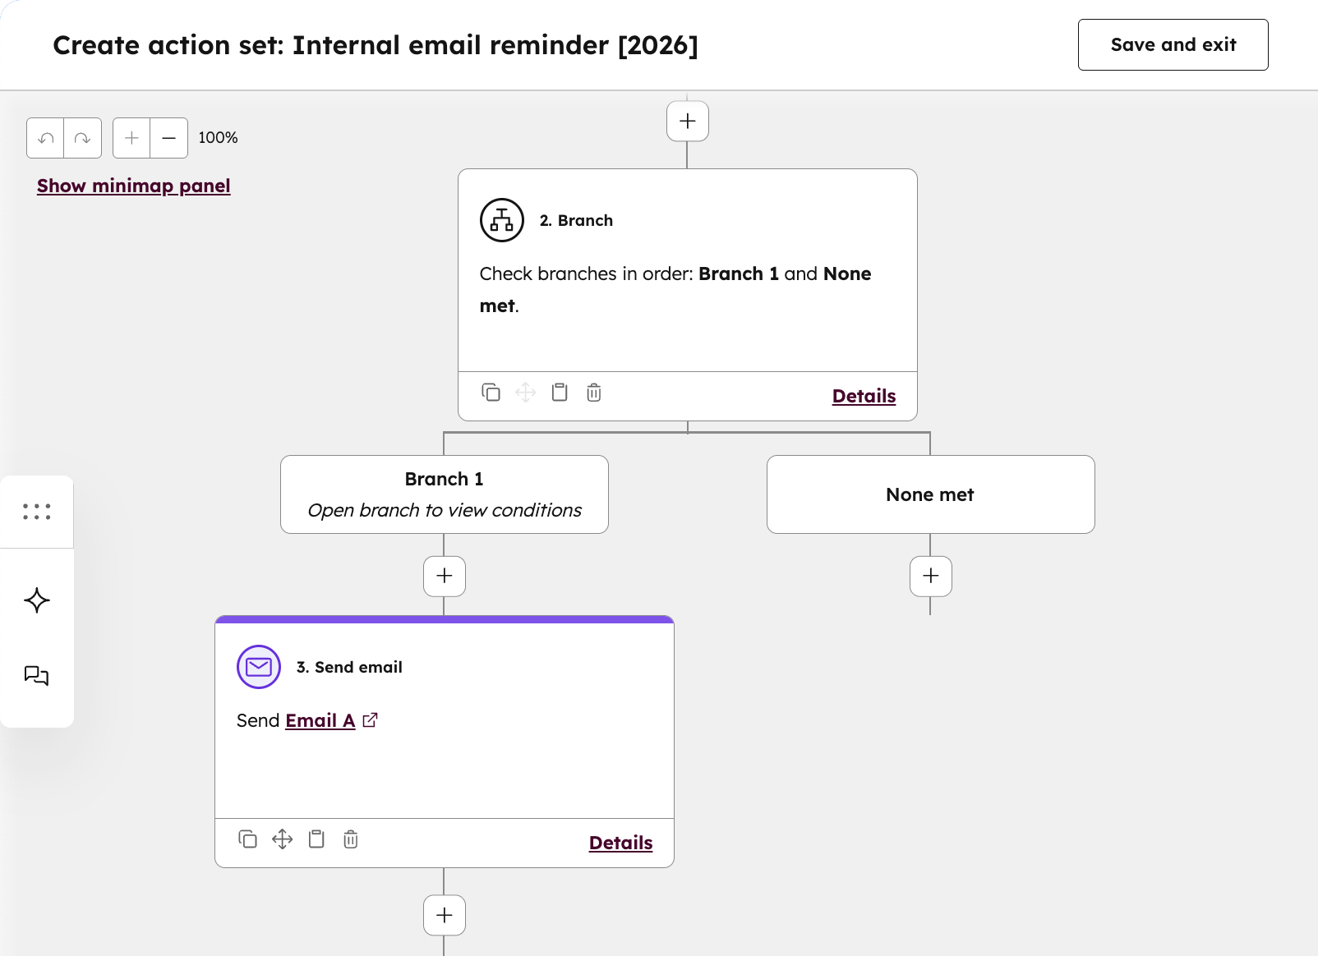Zoom in with the plus button

pos(131,138)
